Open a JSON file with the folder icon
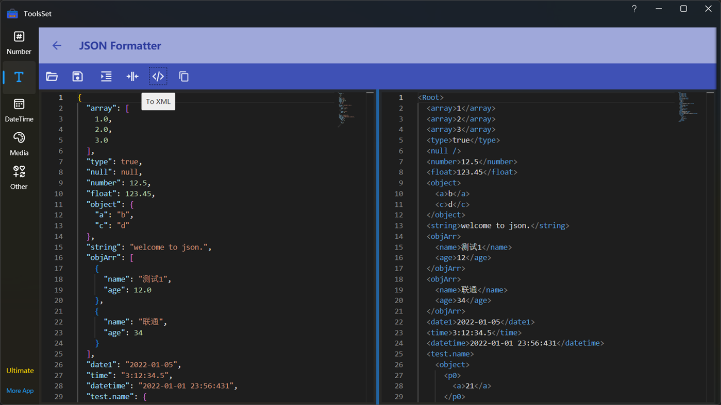Screen dimensions: 721x405 (52, 77)
